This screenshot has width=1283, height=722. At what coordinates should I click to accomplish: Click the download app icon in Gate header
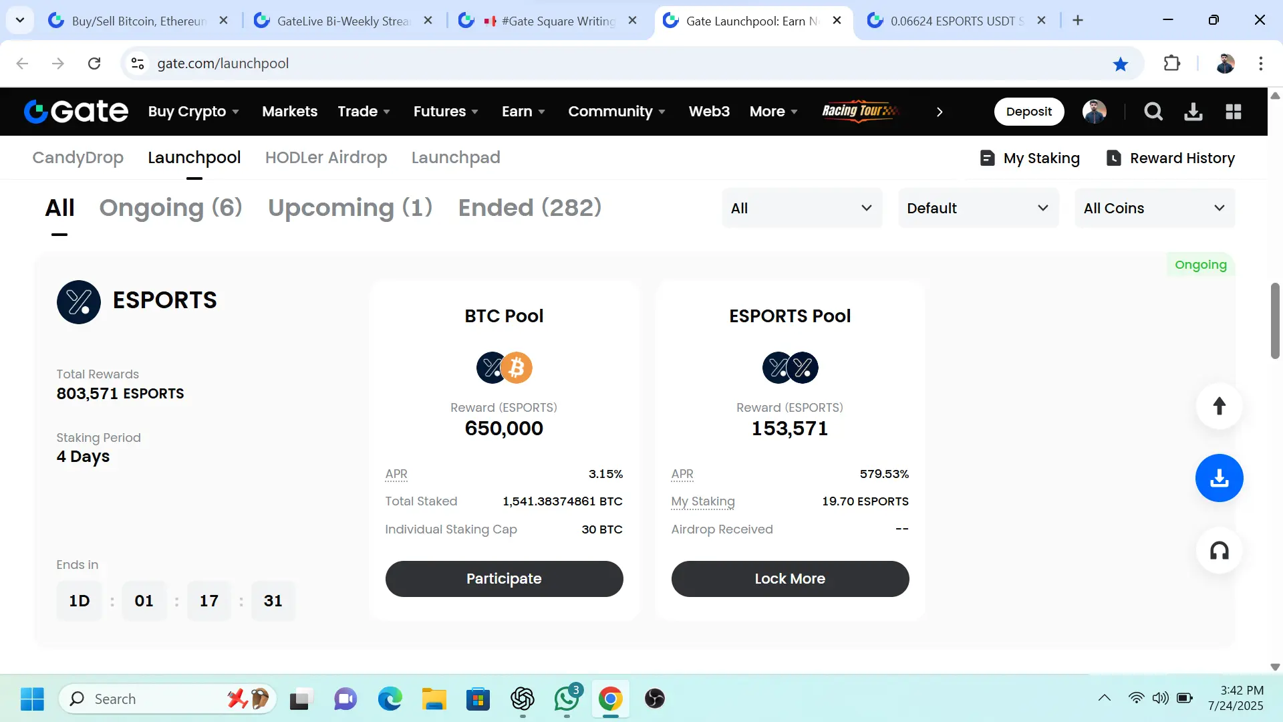[x=1193, y=112]
